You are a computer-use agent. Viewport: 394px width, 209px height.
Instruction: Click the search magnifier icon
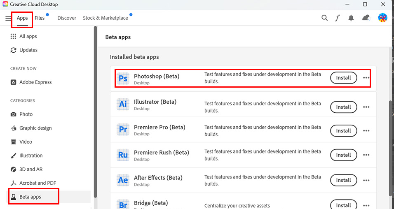(325, 18)
